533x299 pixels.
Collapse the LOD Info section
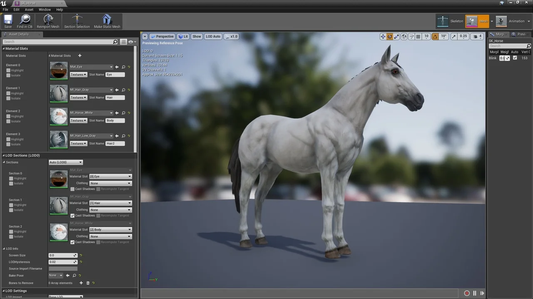coord(4,249)
